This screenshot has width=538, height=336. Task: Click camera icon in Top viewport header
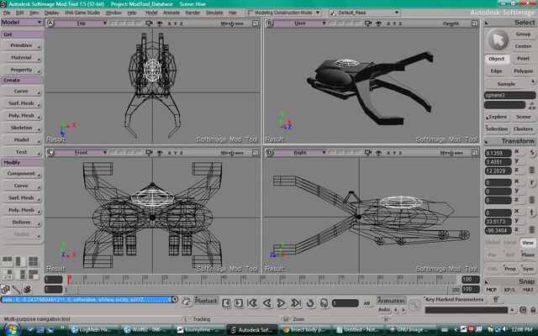(x=150, y=24)
